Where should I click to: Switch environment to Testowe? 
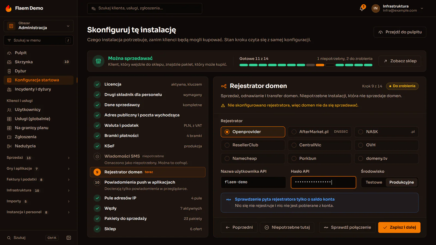(374, 182)
